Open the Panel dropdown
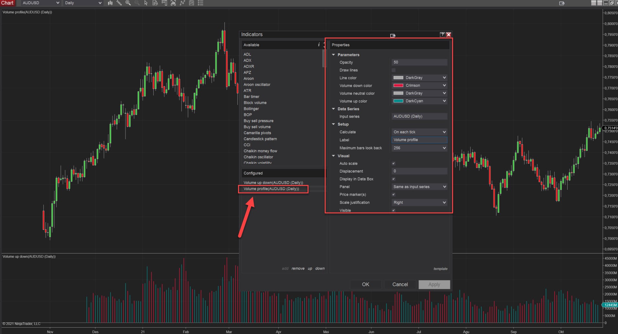The height and width of the screenshot is (334, 618). (x=419, y=187)
